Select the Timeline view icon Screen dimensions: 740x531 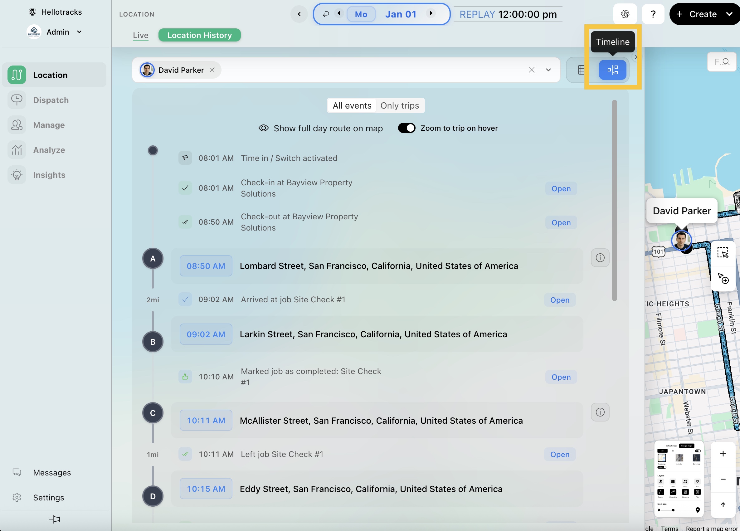click(x=612, y=70)
